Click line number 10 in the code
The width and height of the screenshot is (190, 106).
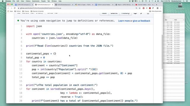pyautogui.click(x=21, y=62)
